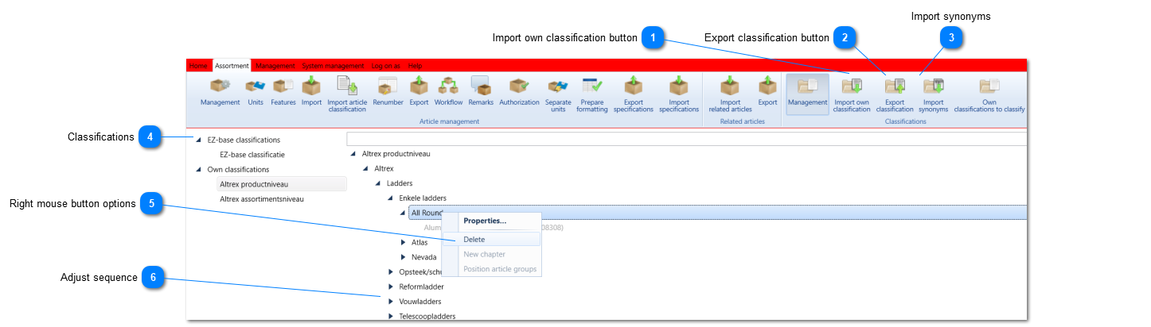Collapse the Own classifications node

(x=198, y=170)
